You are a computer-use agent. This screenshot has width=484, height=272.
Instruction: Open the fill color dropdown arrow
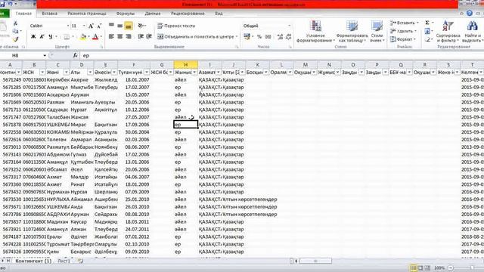(88, 37)
